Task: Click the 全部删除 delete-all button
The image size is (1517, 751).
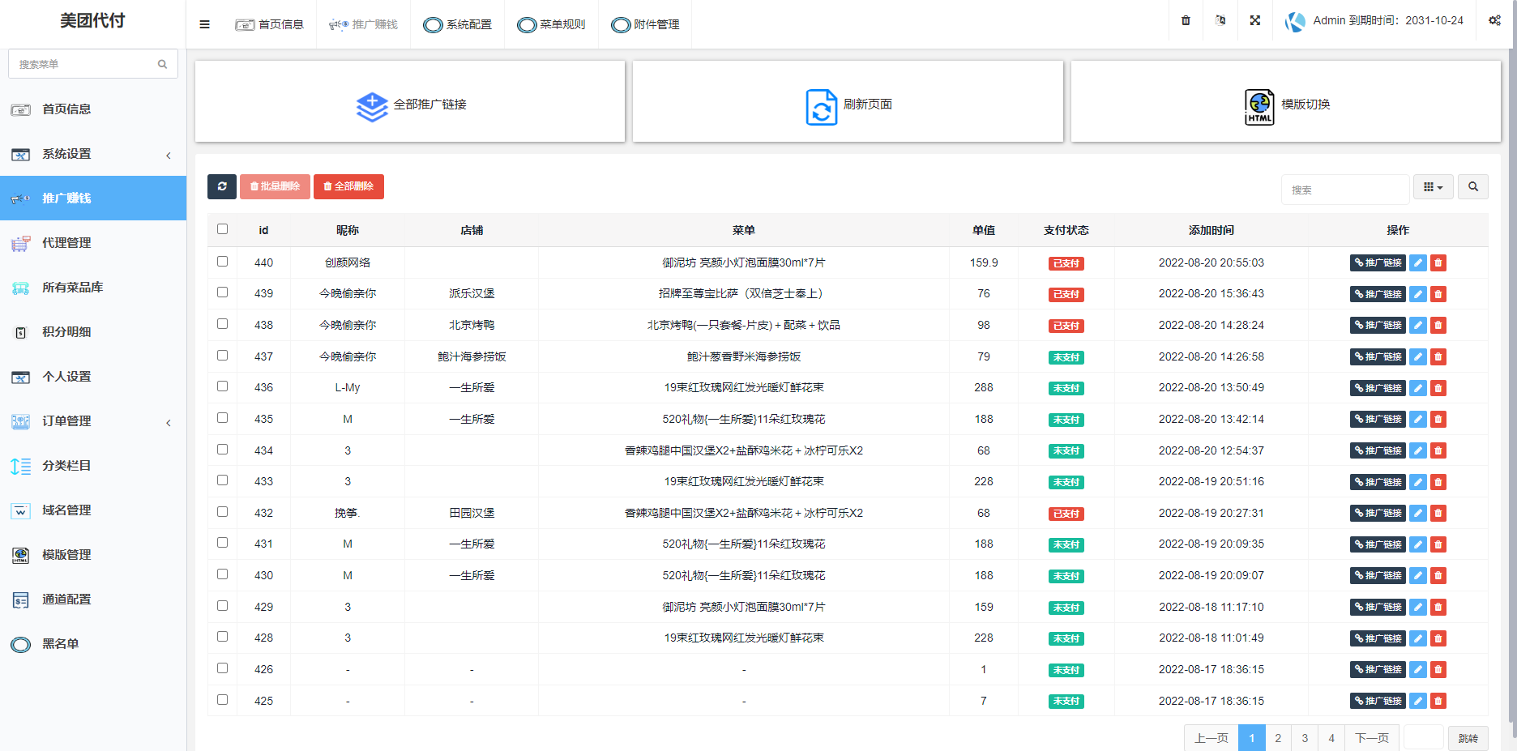Action: [348, 186]
